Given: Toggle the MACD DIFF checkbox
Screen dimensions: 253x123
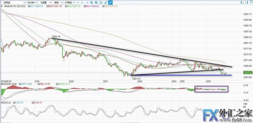Looking at the screenshot, I should point(20,84).
